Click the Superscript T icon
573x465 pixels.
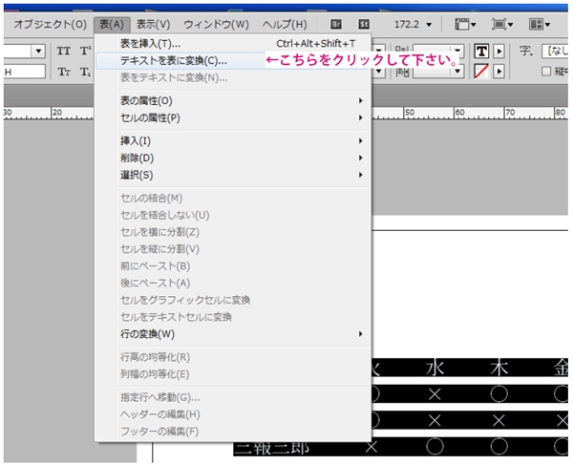click(x=84, y=51)
